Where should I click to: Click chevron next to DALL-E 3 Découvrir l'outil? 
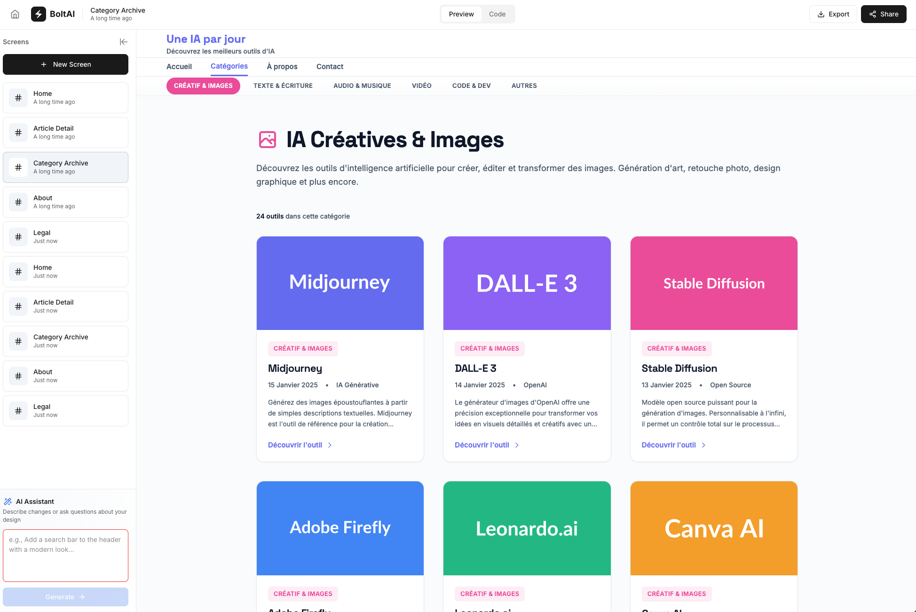(x=517, y=445)
